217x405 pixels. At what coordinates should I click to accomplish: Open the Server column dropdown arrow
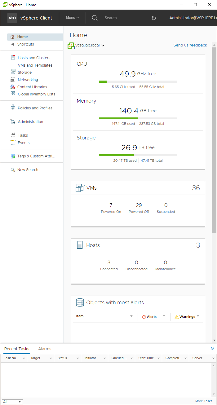(x=213, y=358)
